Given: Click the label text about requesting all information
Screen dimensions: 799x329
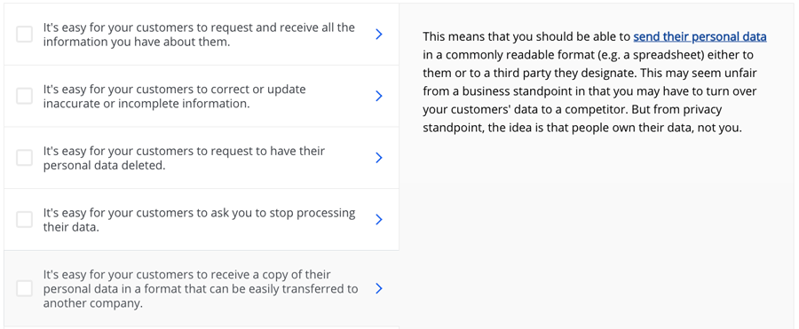Looking at the screenshot, I should pyautogui.click(x=199, y=34).
